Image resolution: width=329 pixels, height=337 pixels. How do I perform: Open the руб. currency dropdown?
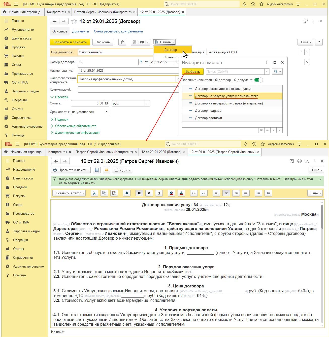(x=147, y=103)
